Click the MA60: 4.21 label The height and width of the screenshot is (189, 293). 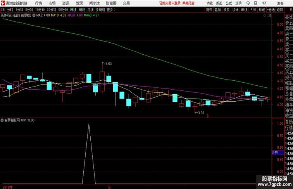point(91,16)
